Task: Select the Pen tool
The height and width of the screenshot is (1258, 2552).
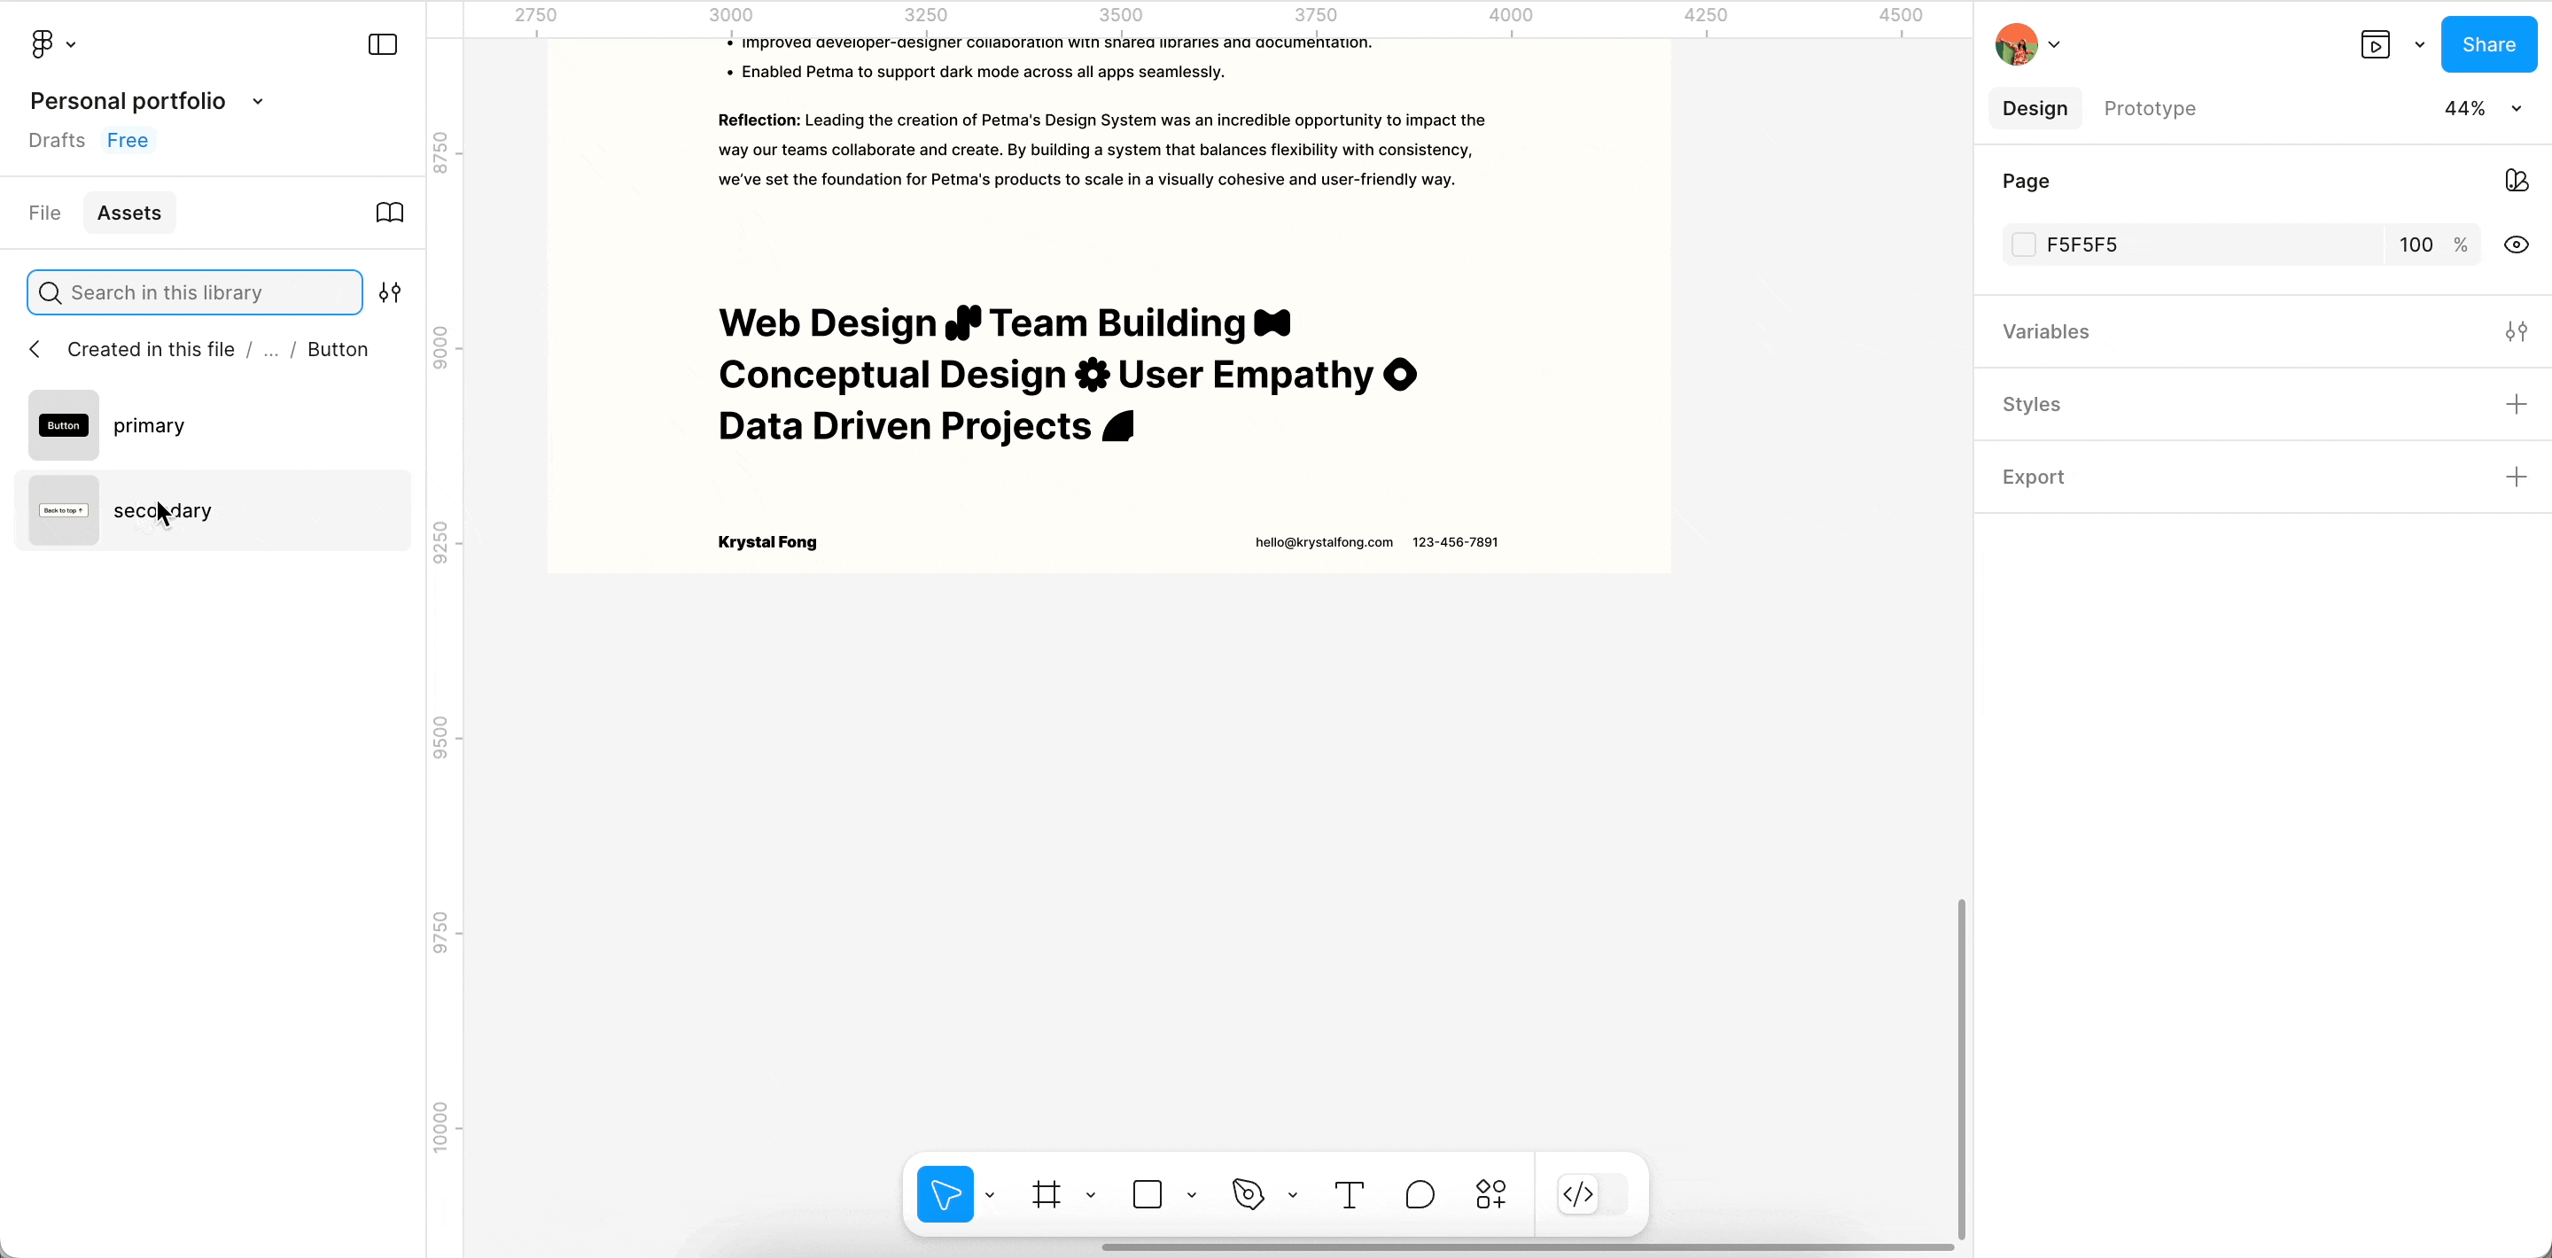Action: coord(1249,1194)
